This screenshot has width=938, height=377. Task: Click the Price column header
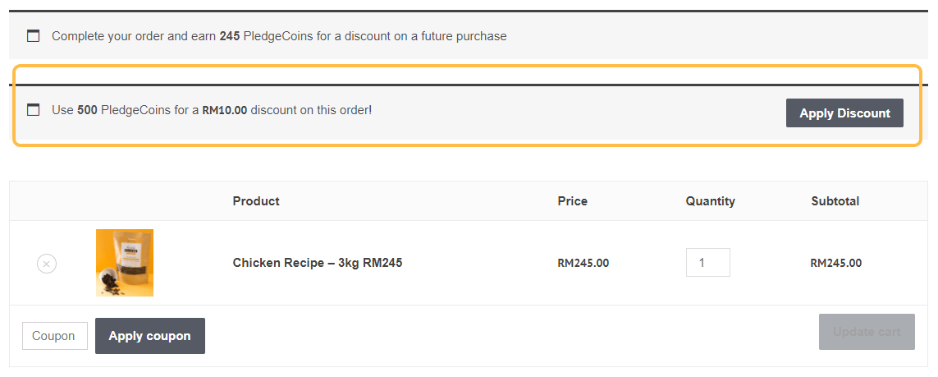[572, 201]
